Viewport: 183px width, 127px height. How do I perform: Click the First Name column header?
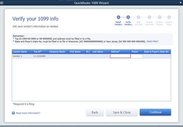click(x=77, y=52)
